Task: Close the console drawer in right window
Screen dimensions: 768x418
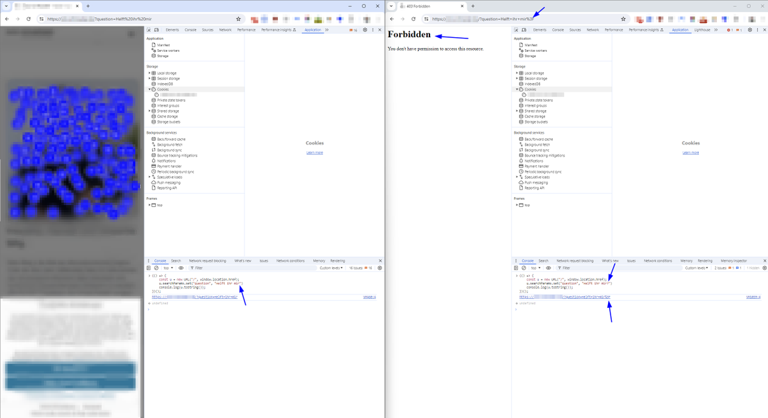Action: coord(764,261)
